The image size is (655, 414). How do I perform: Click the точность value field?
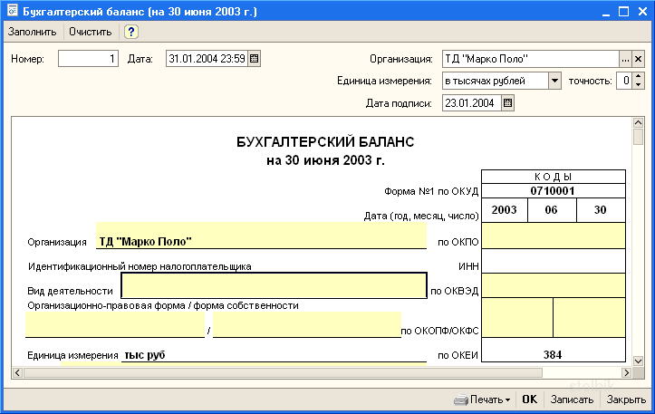click(x=624, y=81)
